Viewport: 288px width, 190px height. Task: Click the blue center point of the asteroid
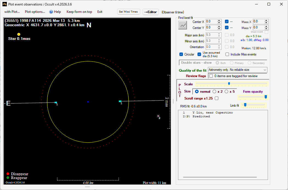pos(88,102)
